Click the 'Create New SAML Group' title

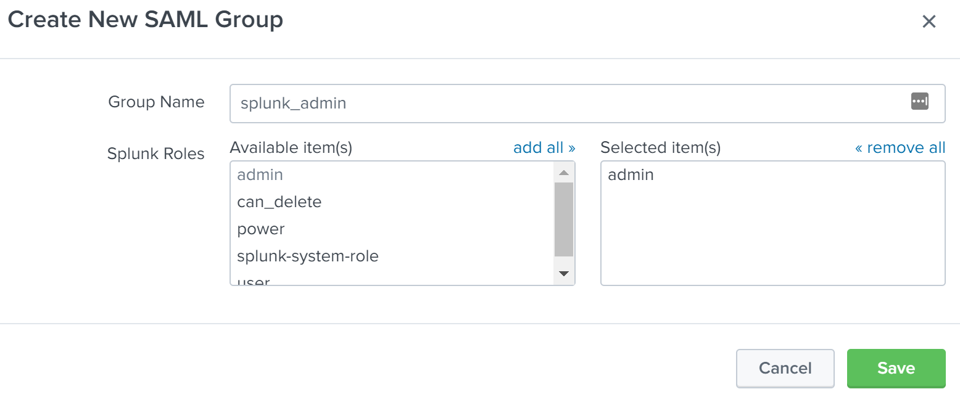pos(146,20)
